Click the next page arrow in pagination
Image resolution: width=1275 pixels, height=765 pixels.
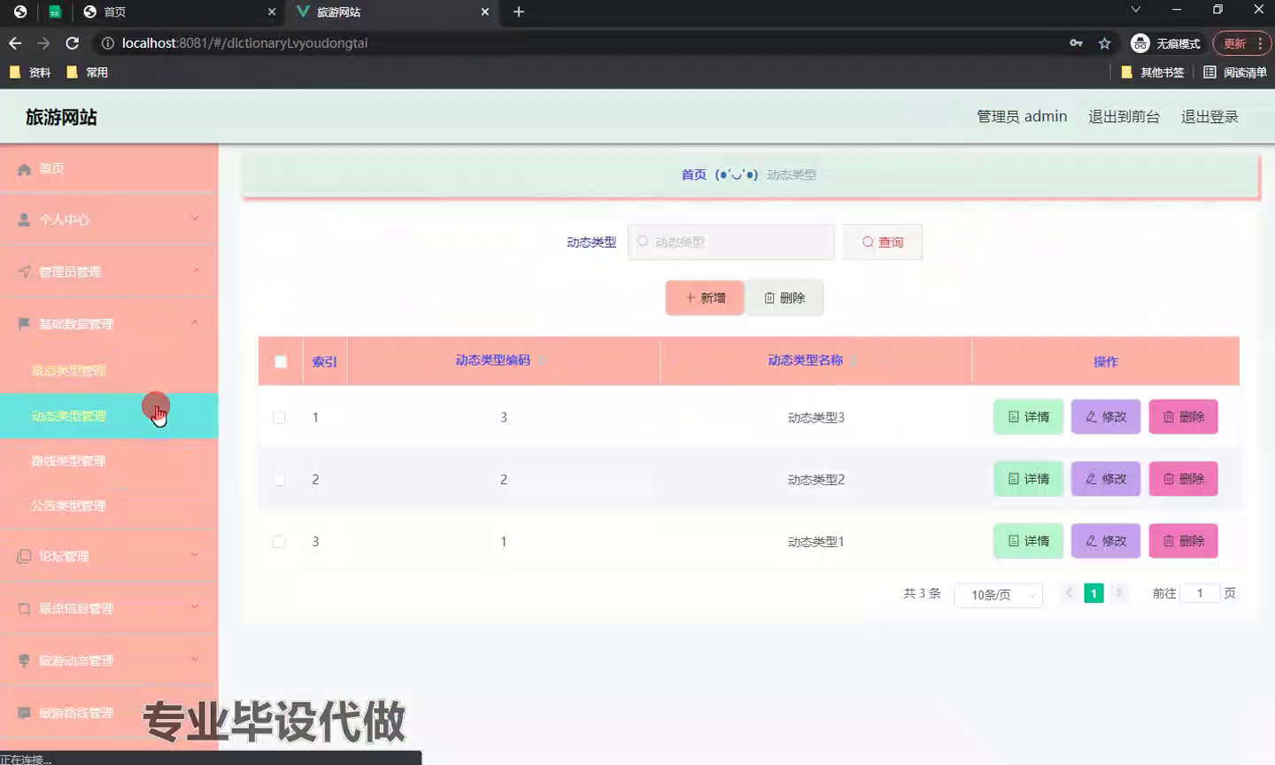coord(1119,593)
